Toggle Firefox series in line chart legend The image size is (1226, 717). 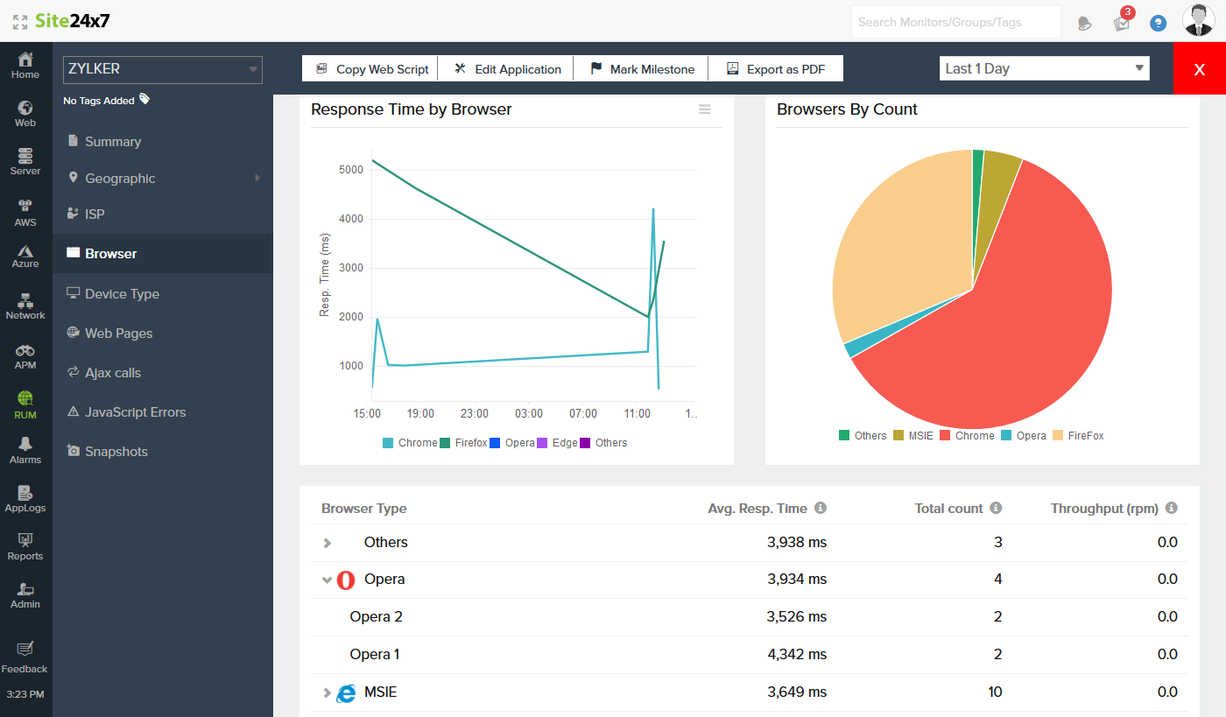pos(463,443)
